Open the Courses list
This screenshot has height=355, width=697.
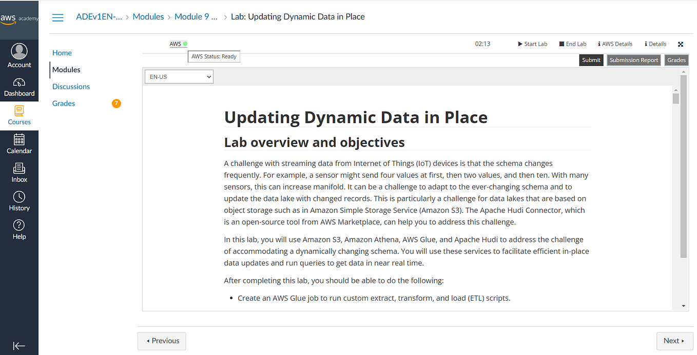pyautogui.click(x=19, y=115)
